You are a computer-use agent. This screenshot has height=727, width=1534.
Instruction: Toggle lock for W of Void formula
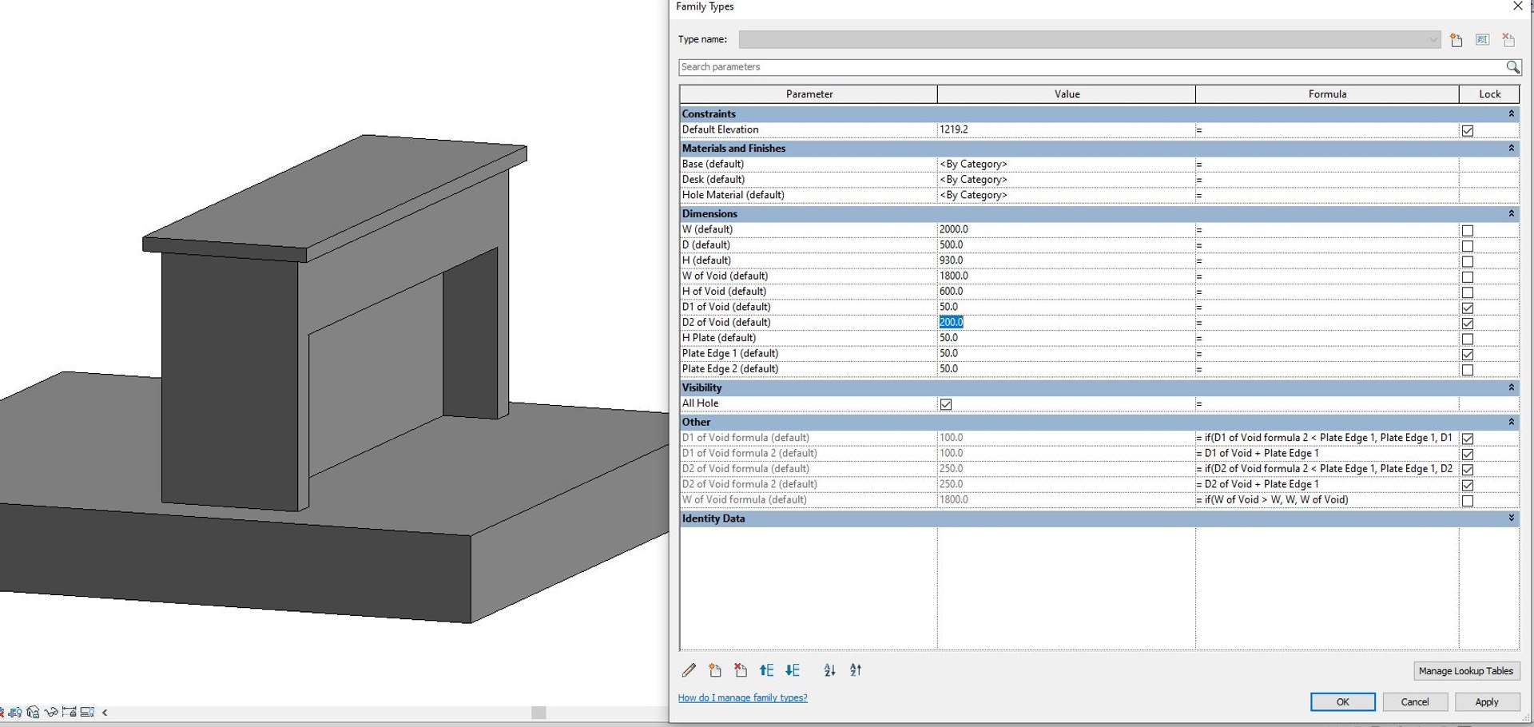point(1468,501)
